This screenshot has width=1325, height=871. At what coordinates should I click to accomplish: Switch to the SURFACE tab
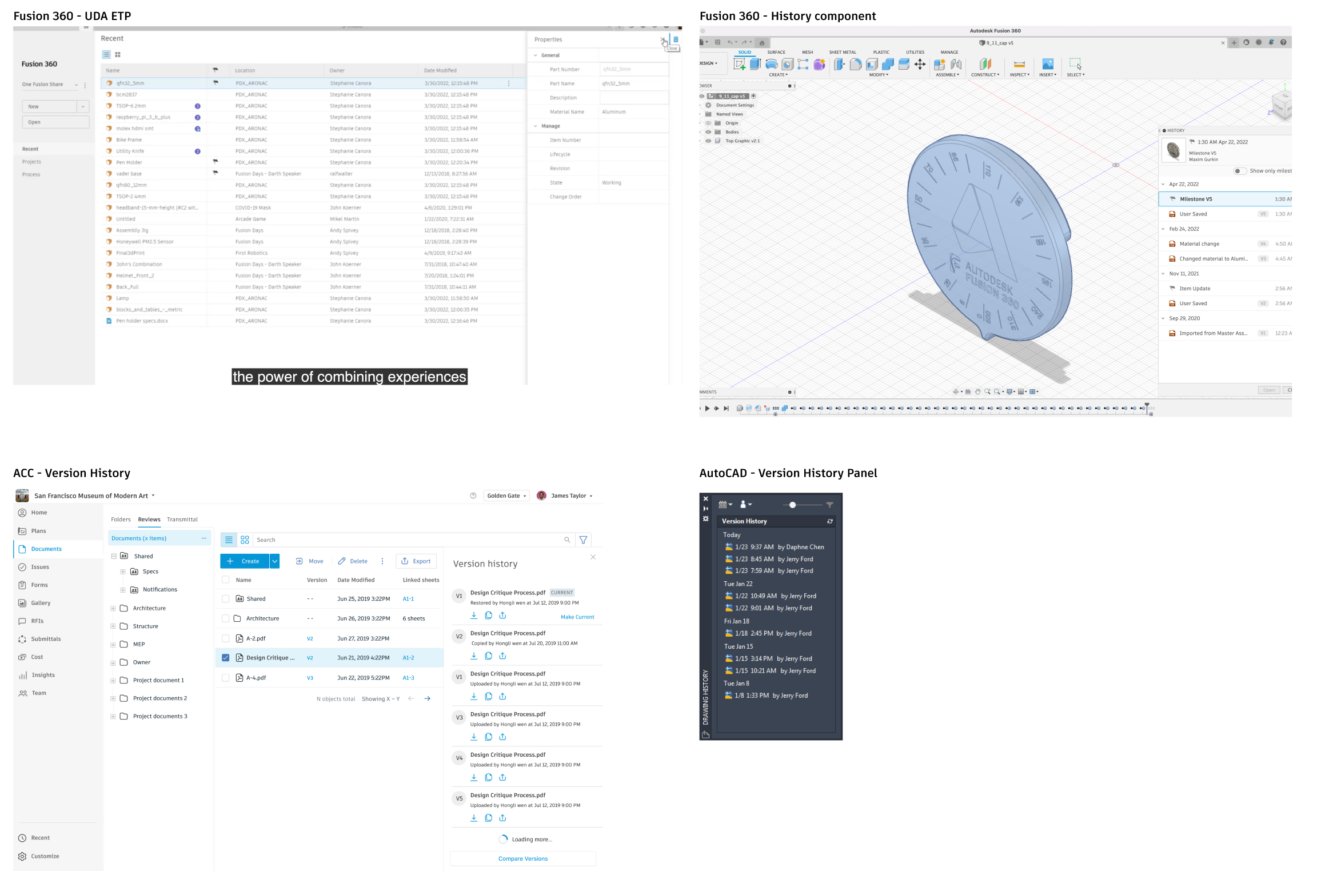pyautogui.click(x=776, y=52)
